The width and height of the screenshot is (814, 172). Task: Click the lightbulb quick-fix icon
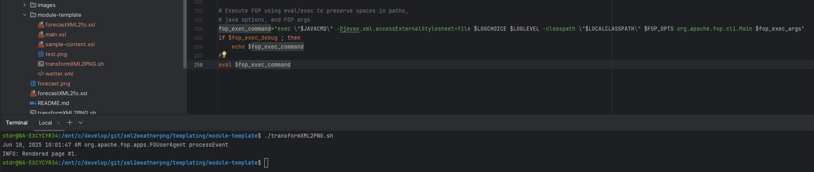tap(224, 54)
